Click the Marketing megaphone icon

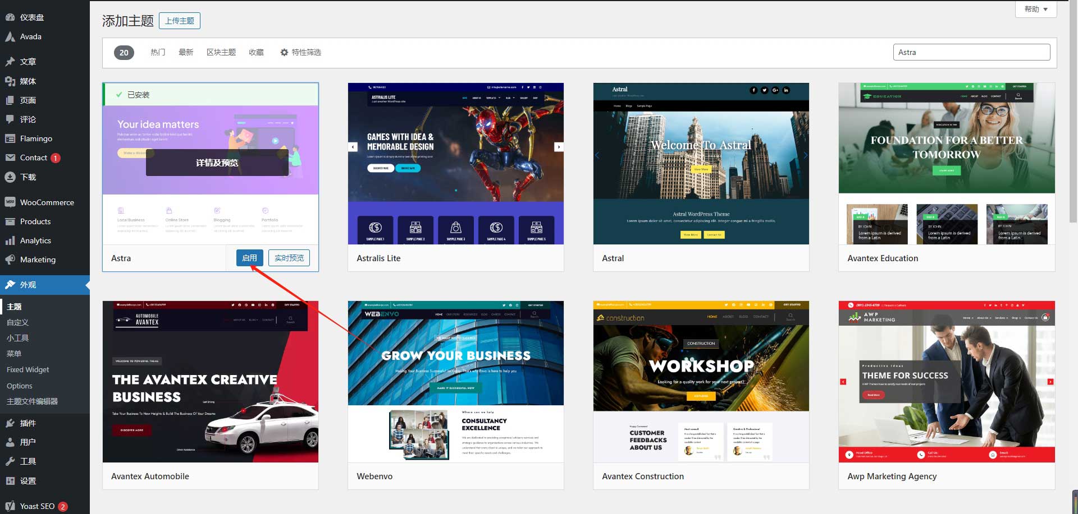pyautogui.click(x=10, y=260)
